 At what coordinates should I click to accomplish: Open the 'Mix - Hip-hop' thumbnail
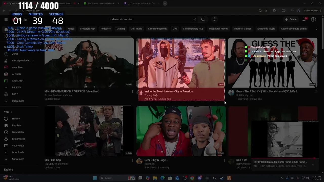(89, 131)
